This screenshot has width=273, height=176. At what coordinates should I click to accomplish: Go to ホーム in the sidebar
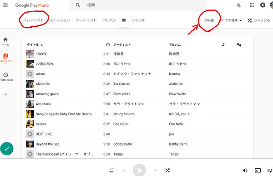coord(5,41)
